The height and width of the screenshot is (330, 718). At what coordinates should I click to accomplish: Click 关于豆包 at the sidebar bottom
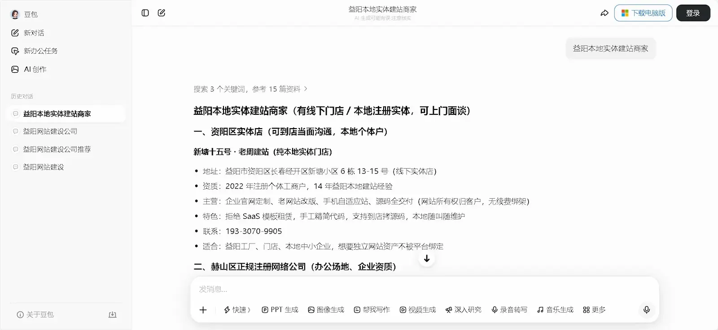35,315
